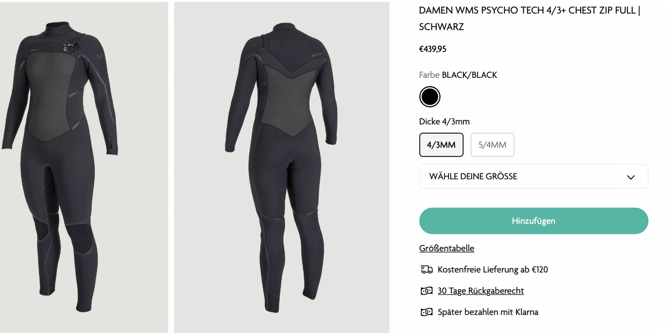Click the delivery truck icon
667x335 pixels.
coord(427,269)
